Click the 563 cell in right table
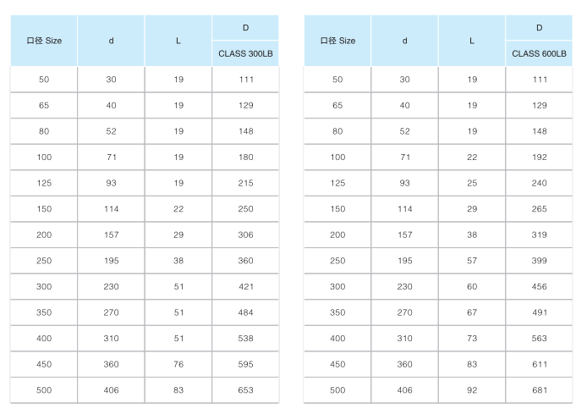587x414 pixels. click(x=539, y=339)
